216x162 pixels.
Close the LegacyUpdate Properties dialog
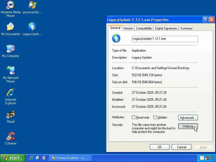[212, 20]
